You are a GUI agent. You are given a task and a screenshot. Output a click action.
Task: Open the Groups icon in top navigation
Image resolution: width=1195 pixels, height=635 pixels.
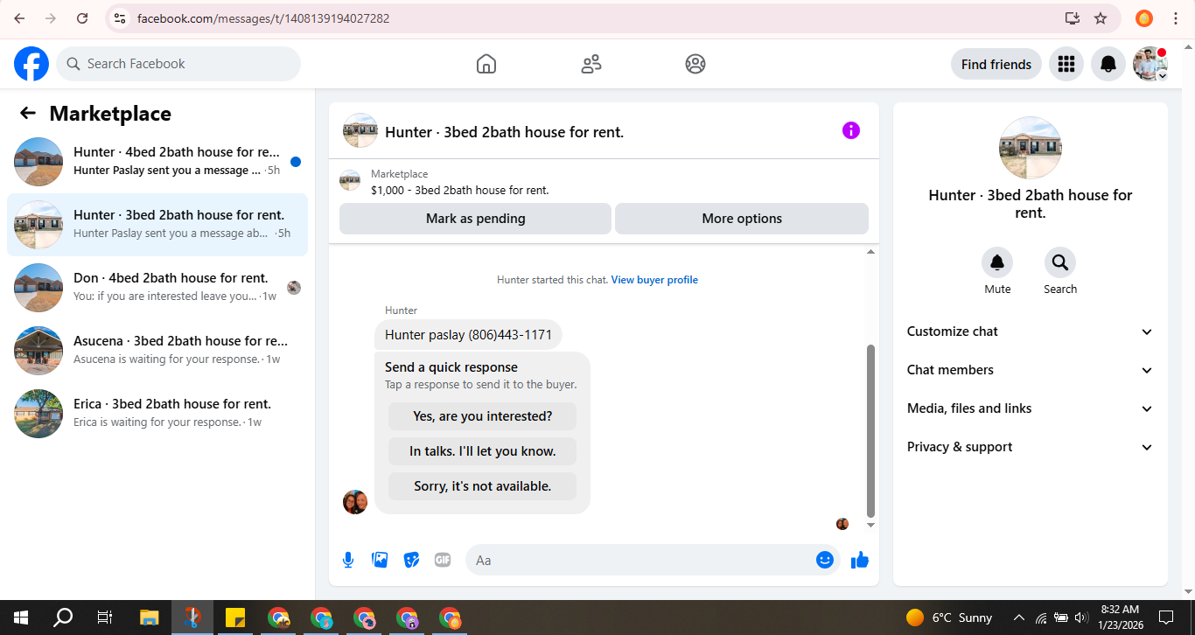click(x=695, y=64)
